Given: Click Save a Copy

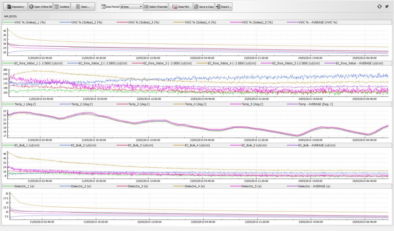Looking at the screenshot, I should click(x=204, y=7).
